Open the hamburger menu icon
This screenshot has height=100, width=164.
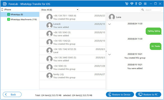tap(145, 4)
